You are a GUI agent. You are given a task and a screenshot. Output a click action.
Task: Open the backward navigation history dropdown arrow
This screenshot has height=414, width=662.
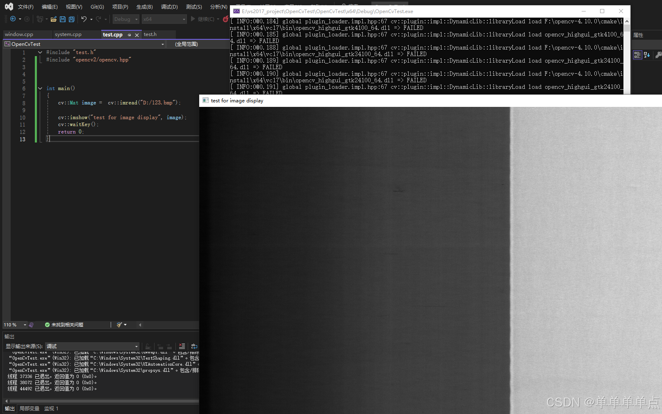pyautogui.click(x=20, y=19)
